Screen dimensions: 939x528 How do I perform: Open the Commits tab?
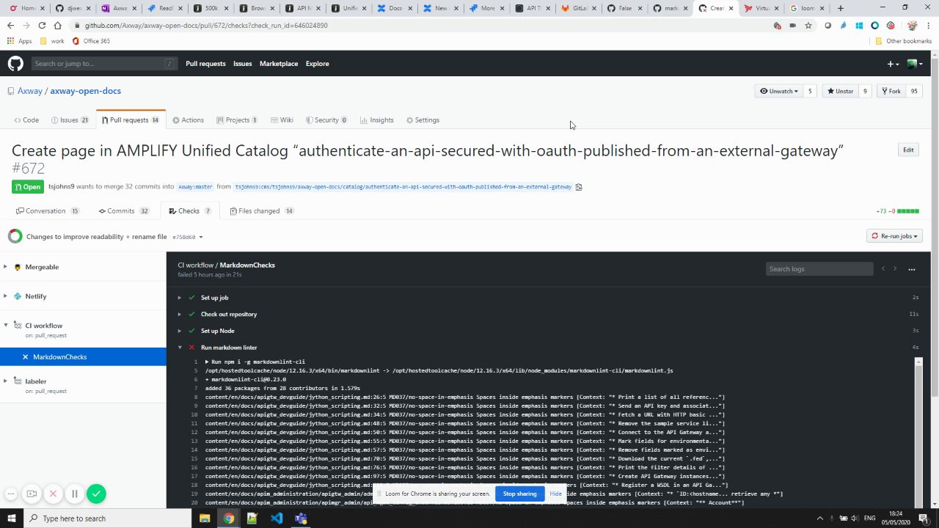point(124,211)
